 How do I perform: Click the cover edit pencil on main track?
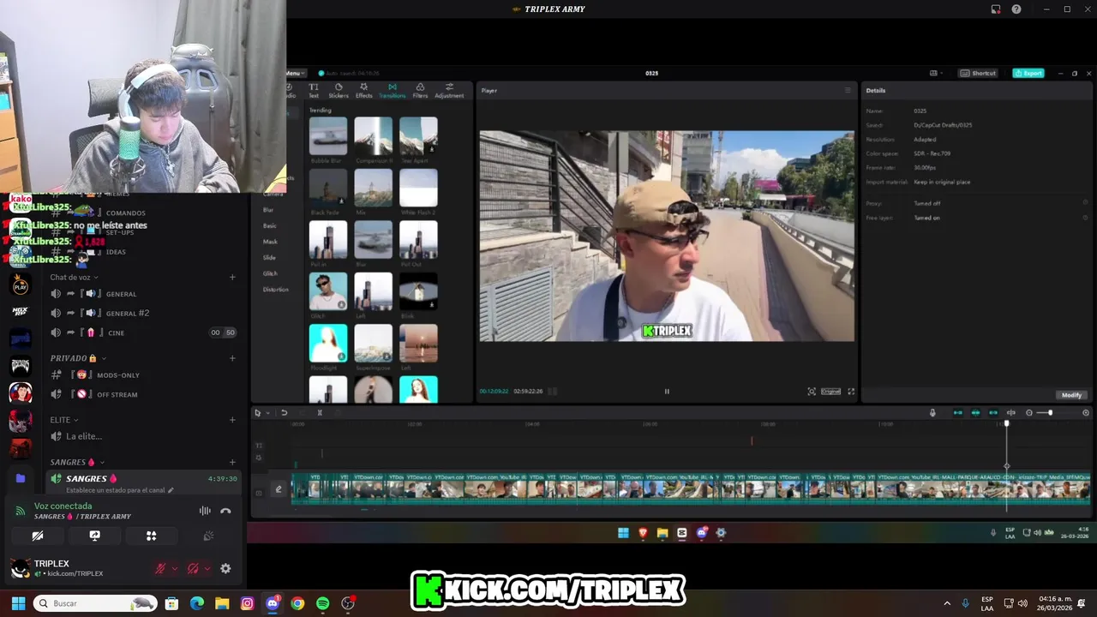click(x=278, y=489)
